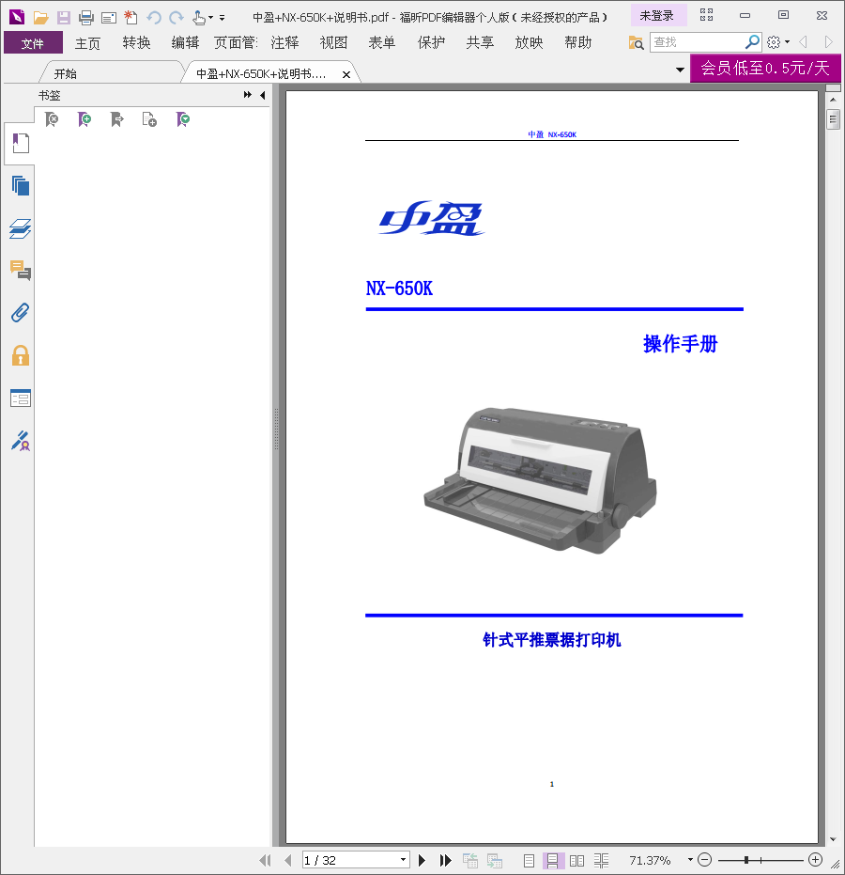Select continuous page view mode
The image size is (845, 875).
pos(552,861)
